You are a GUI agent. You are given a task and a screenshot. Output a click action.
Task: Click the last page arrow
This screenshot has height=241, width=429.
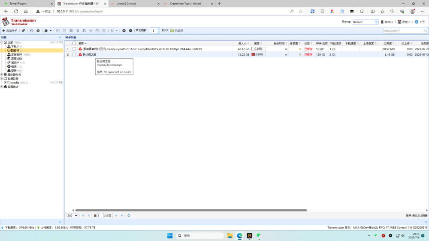click(x=122, y=216)
